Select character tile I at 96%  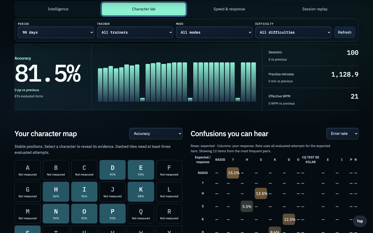point(84,192)
